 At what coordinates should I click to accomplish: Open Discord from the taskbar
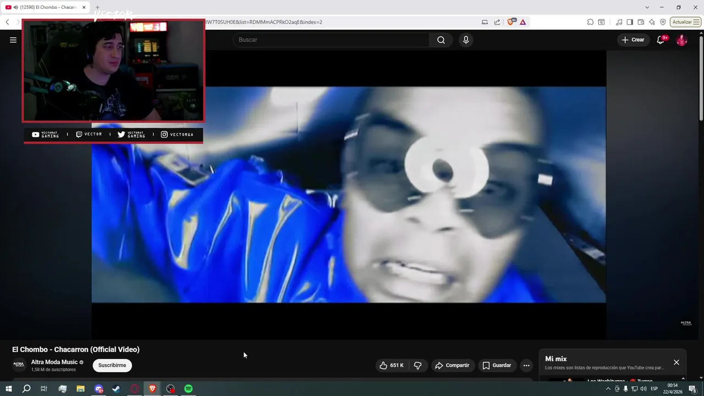(98, 389)
